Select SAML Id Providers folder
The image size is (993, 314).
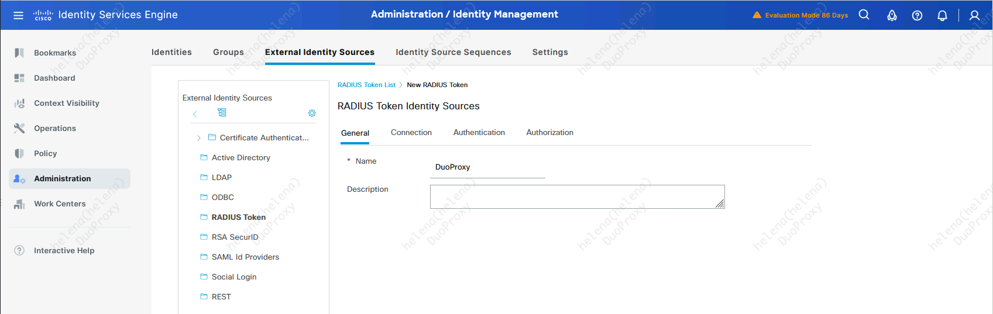point(245,257)
